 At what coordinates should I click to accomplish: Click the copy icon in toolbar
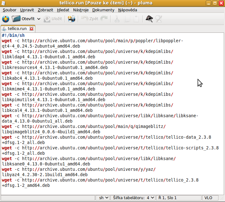click(127, 19)
